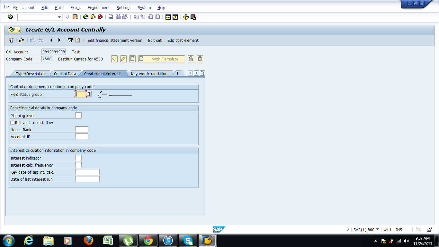Click the green Continue checkmark icon
This screenshot has width=439, height=247.
pyautogui.click(x=10, y=17)
